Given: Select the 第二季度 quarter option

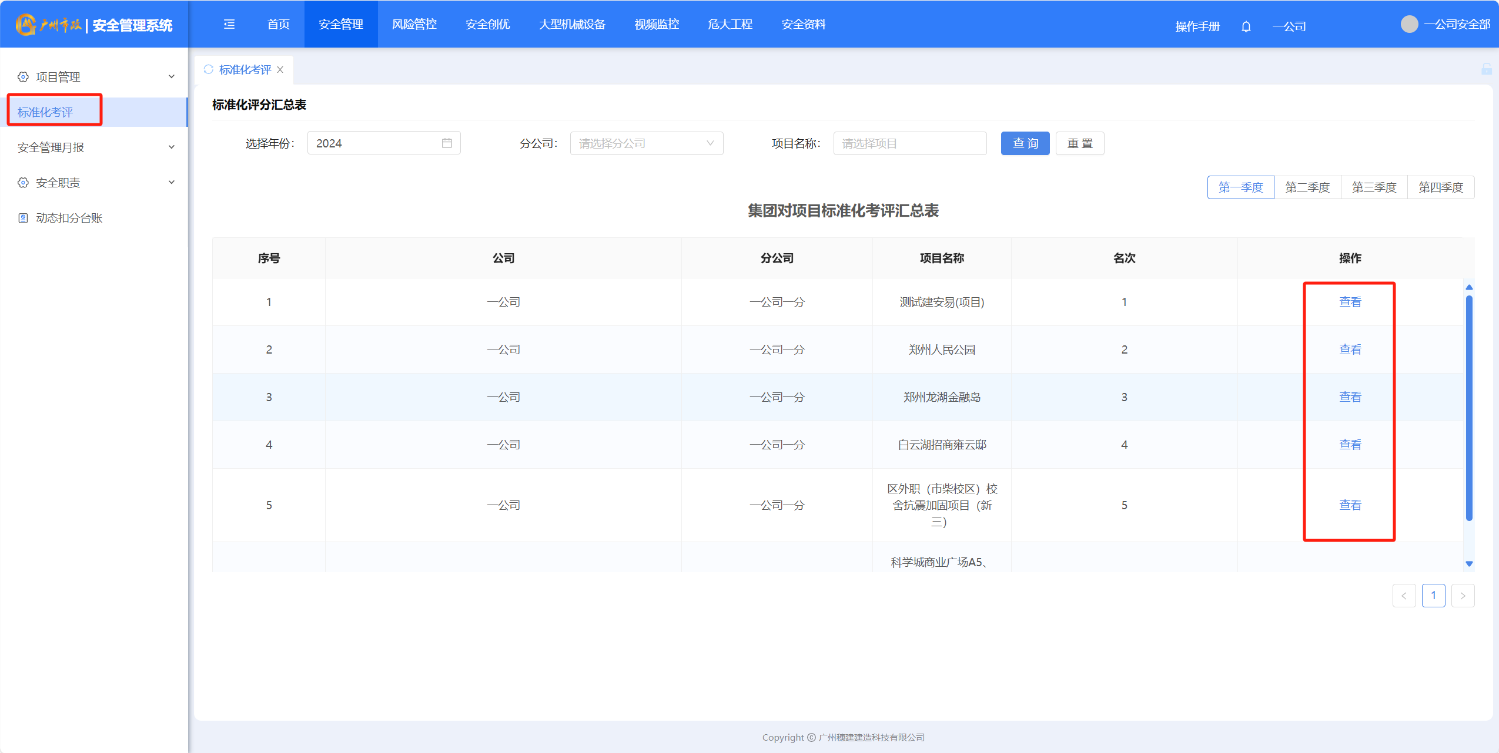Looking at the screenshot, I should pos(1307,187).
